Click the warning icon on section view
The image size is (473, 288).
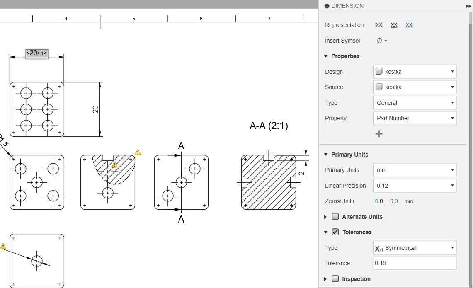138,152
